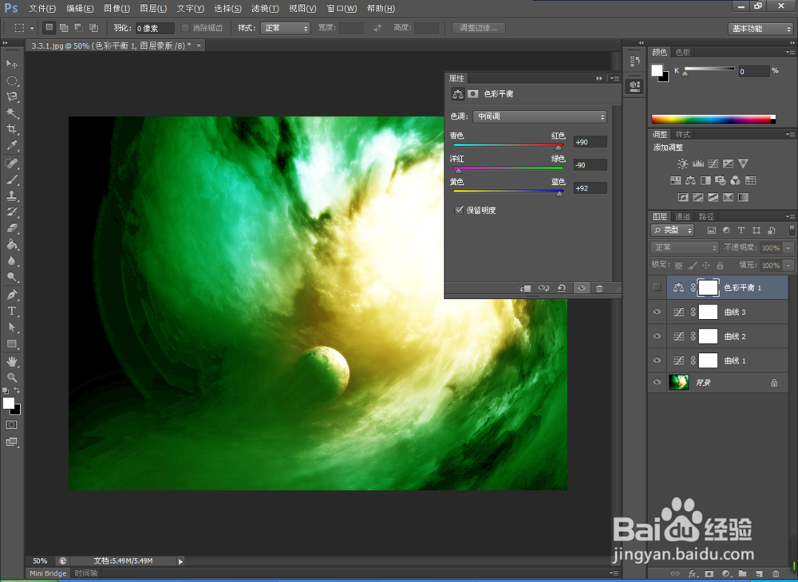Add a Levels adjustment from Adjustments panel
Viewport: 798px width, 582px height.
point(697,163)
